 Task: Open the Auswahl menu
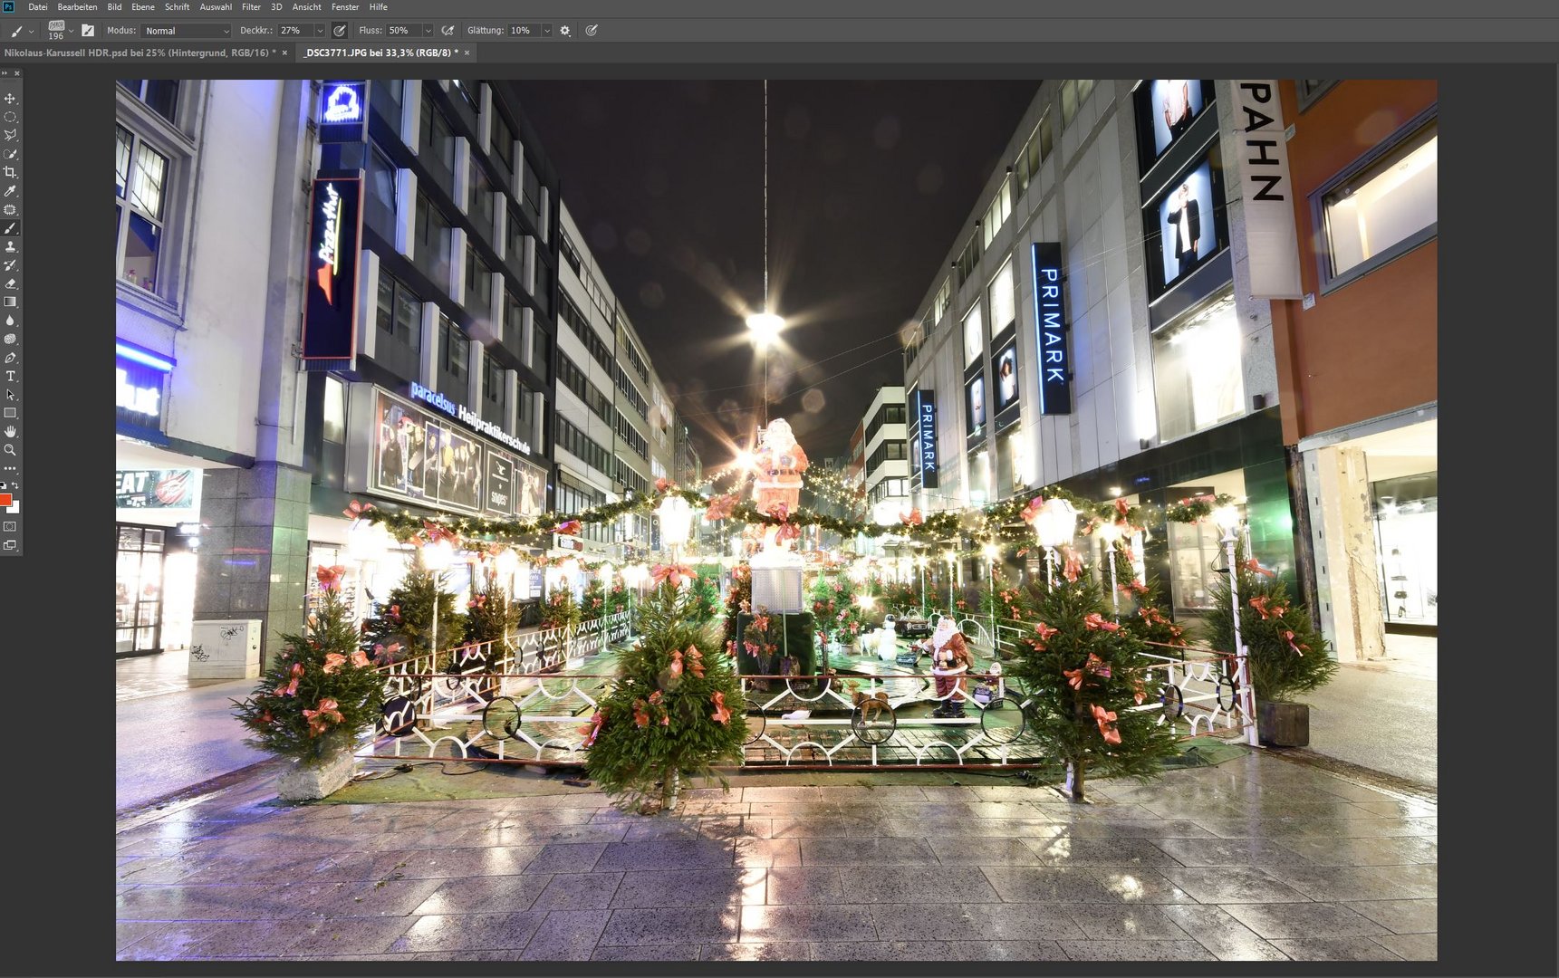(x=216, y=7)
